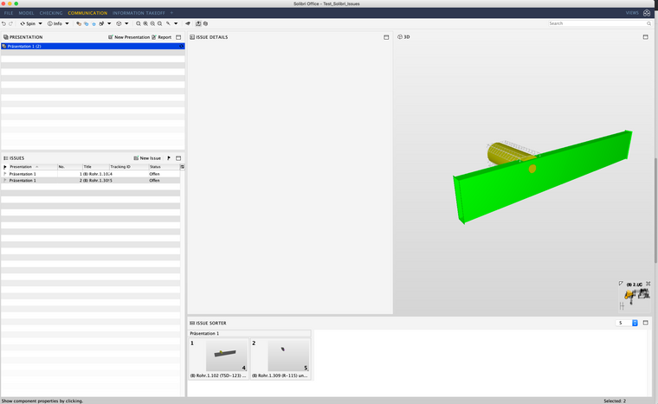Viewport: 658px width, 404px height.
Task: Click the Report button in Presentation panel
Action: [162, 37]
